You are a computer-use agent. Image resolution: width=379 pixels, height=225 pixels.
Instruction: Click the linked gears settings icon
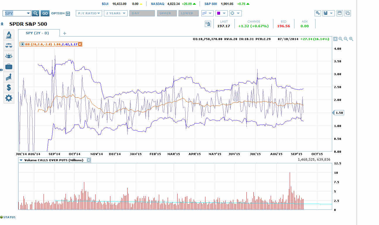318,13
